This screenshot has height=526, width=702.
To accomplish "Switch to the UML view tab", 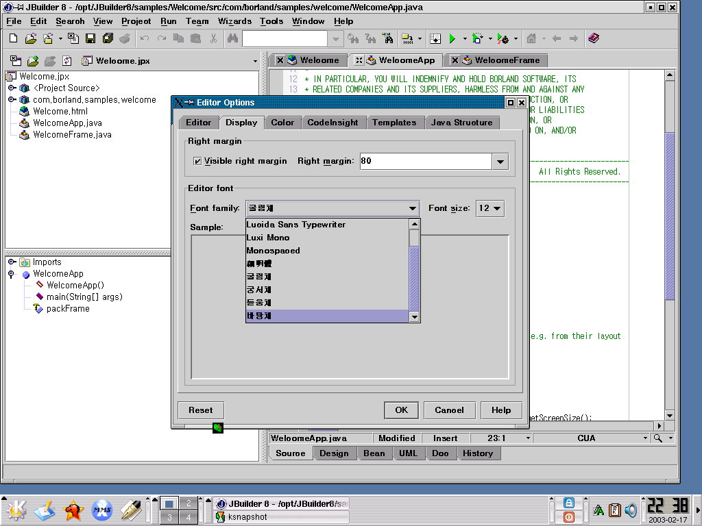I will [x=409, y=453].
